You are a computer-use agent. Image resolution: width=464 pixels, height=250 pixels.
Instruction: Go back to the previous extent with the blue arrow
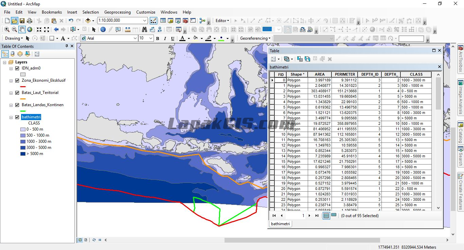pyautogui.click(x=56, y=30)
